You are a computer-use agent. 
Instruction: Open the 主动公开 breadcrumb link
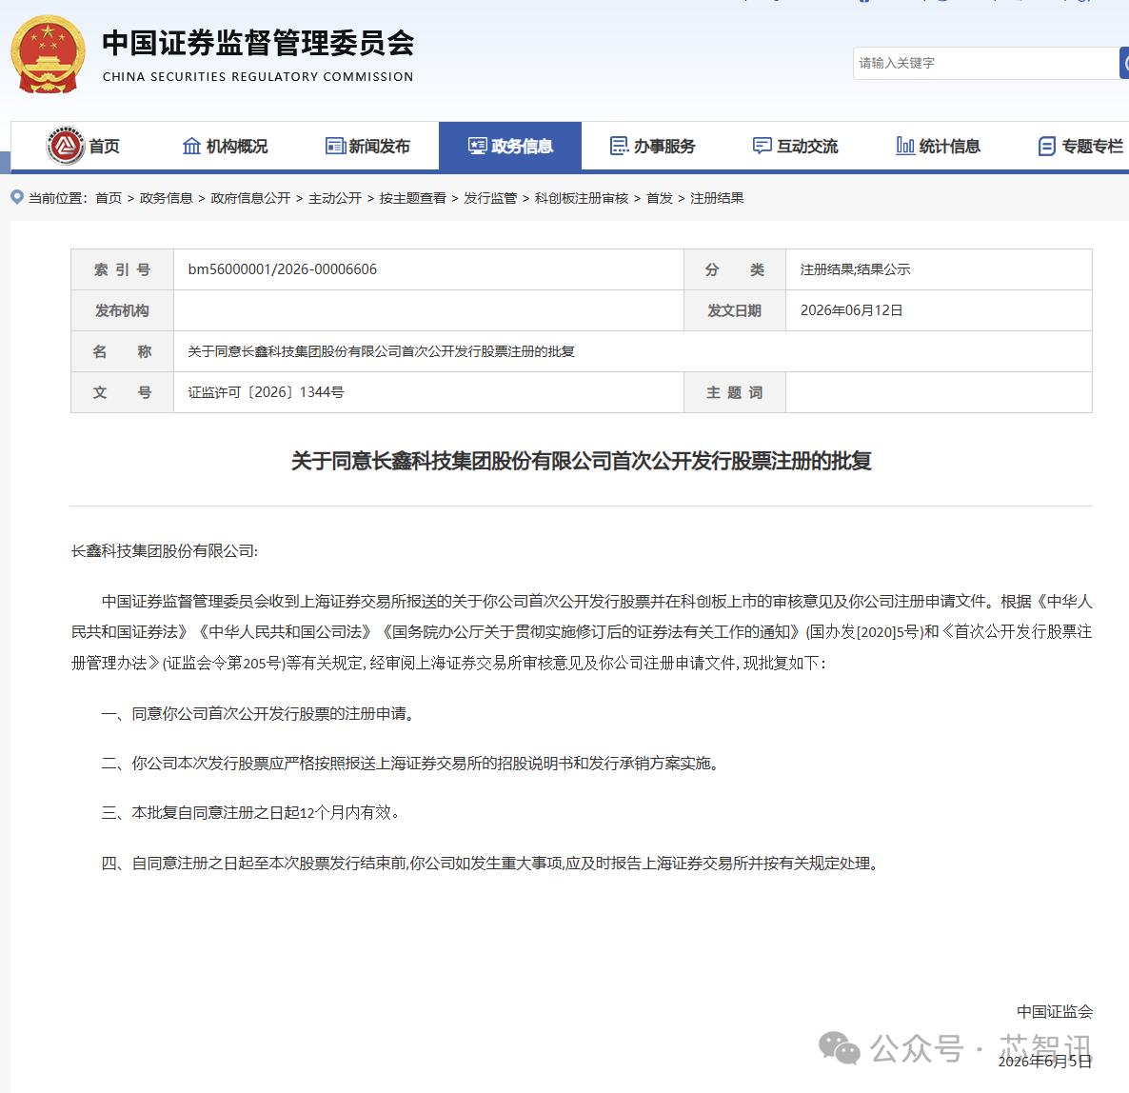pos(335,198)
